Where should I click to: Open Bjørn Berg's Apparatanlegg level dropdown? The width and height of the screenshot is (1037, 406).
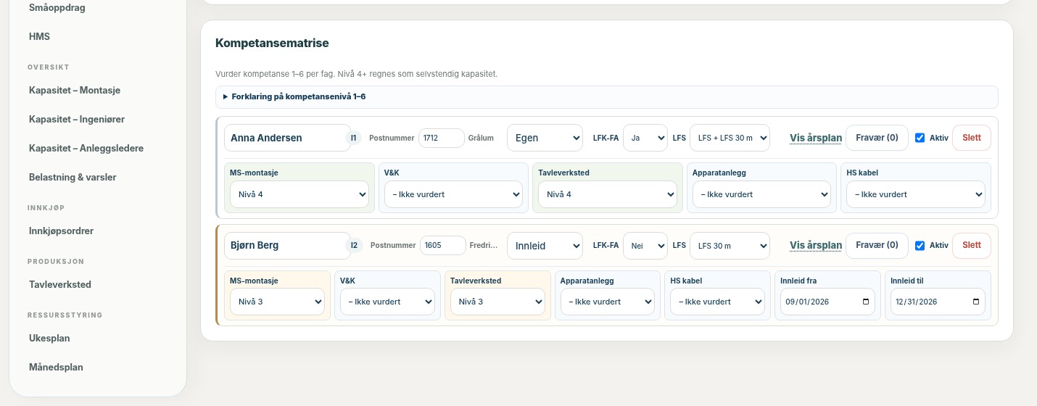tap(608, 302)
